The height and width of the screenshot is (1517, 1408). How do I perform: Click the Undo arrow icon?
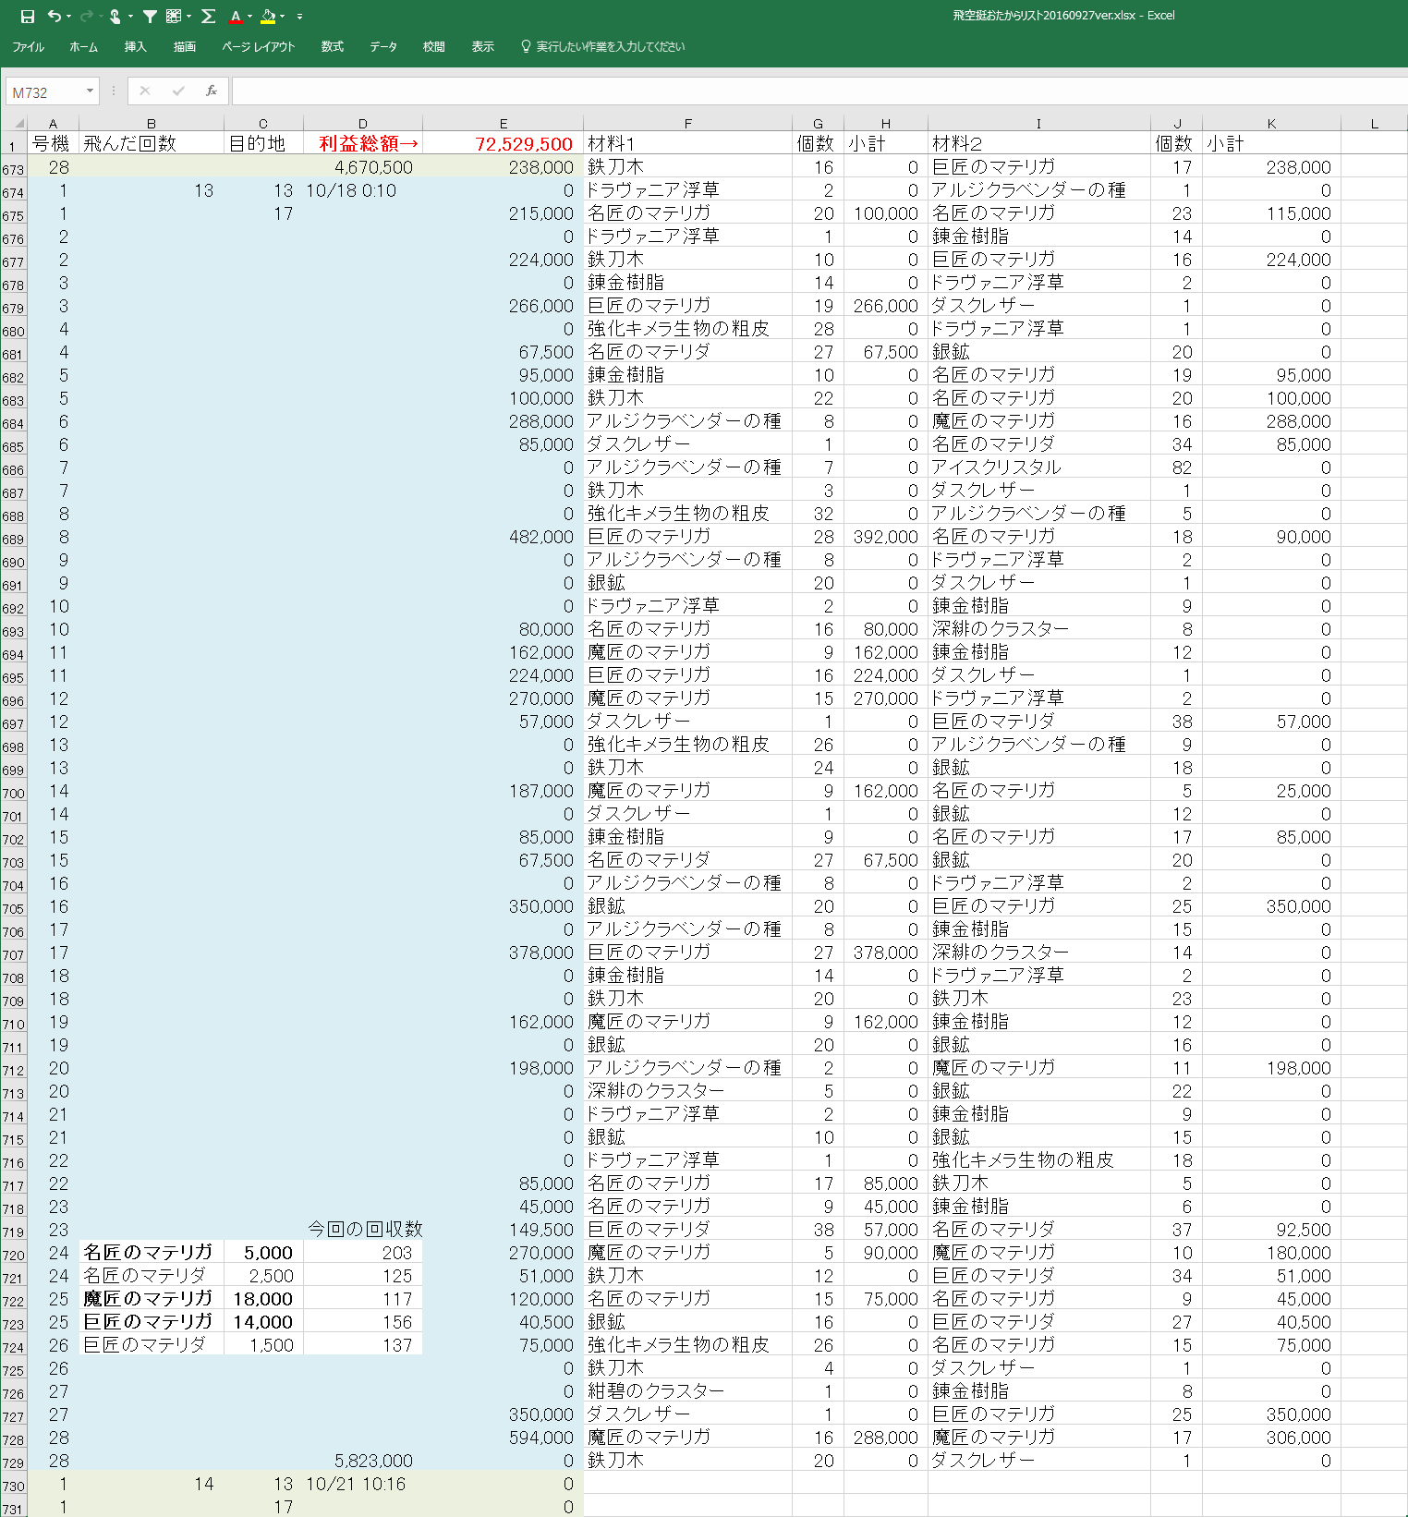coord(55,17)
